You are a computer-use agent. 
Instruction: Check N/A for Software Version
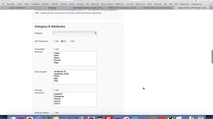tap(54, 113)
